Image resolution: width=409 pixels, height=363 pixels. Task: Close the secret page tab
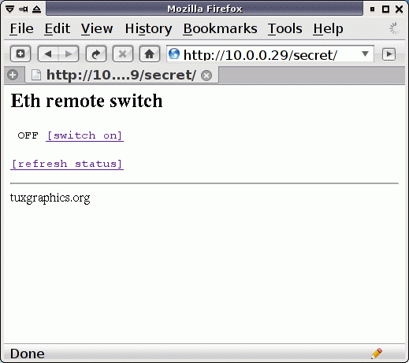[x=206, y=76]
